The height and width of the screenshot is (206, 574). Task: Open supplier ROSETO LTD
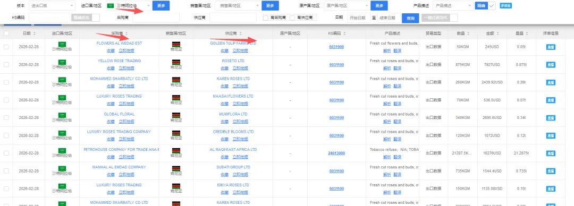pyautogui.click(x=233, y=61)
